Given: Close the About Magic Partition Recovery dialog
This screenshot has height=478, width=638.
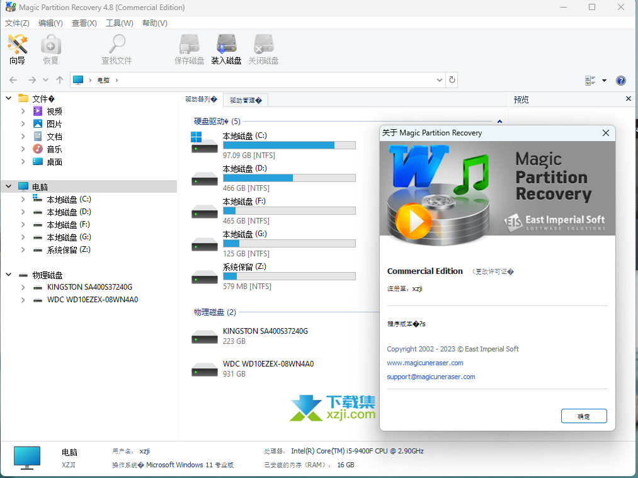Looking at the screenshot, I should [606, 133].
